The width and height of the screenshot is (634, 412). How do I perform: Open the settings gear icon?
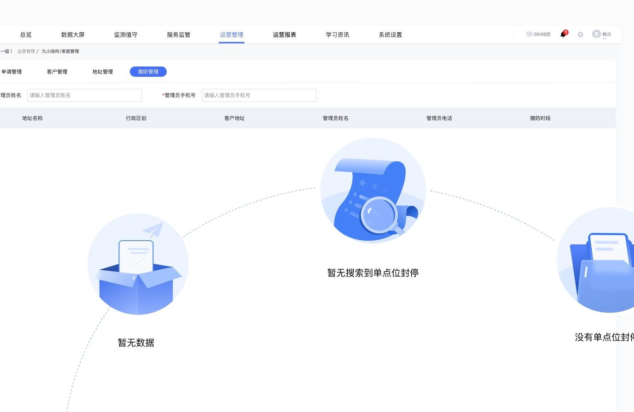click(x=580, y=34)
